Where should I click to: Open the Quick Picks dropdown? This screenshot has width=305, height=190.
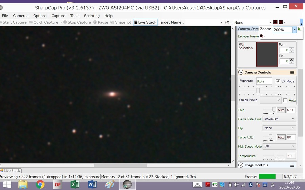[x=270, y=100]
